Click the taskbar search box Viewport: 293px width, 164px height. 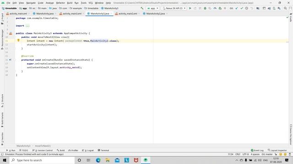(x=42, y=160)
